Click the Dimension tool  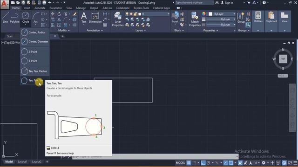95,18
